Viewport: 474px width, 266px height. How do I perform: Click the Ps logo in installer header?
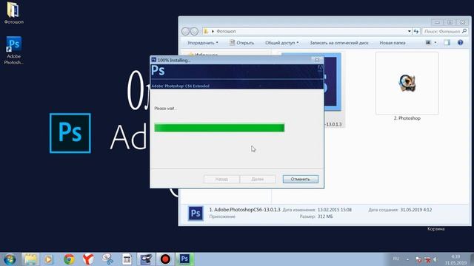158,71
